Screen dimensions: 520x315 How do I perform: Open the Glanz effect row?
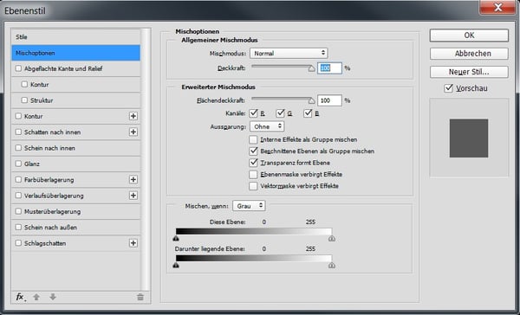75,164
